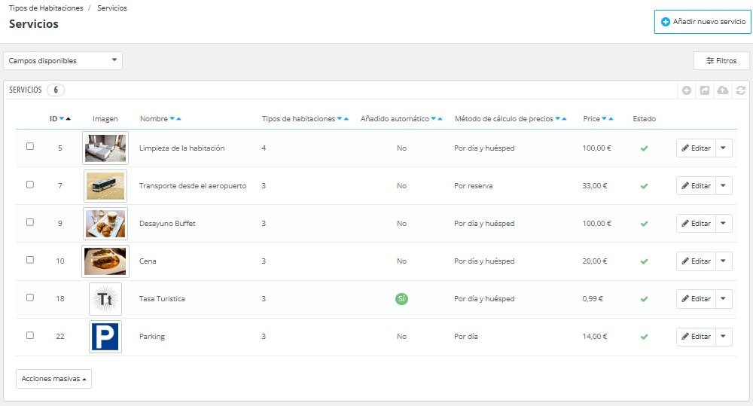753x406 pixels.
Task: Click the export panel icon
Action: [x=705, y=90]
